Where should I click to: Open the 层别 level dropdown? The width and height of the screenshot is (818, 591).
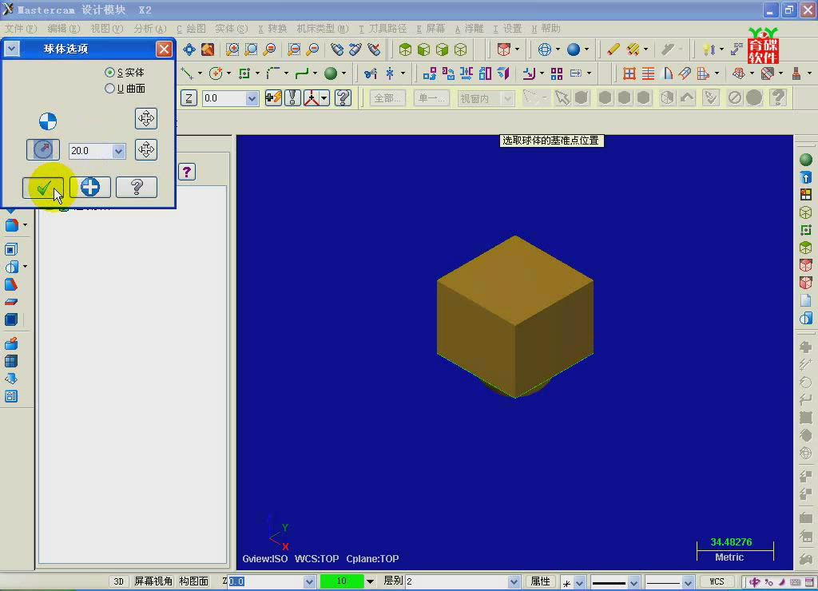pos(514,581)
